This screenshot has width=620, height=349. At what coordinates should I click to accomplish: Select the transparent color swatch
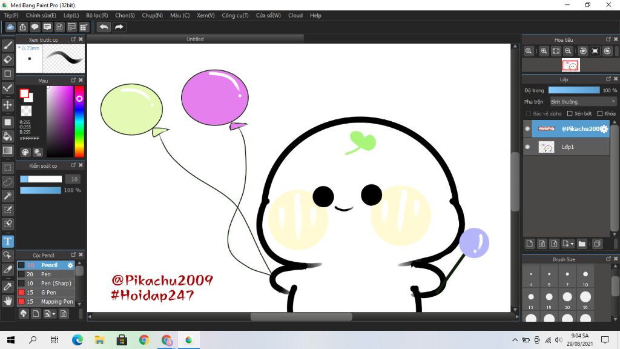coord(26,111)
